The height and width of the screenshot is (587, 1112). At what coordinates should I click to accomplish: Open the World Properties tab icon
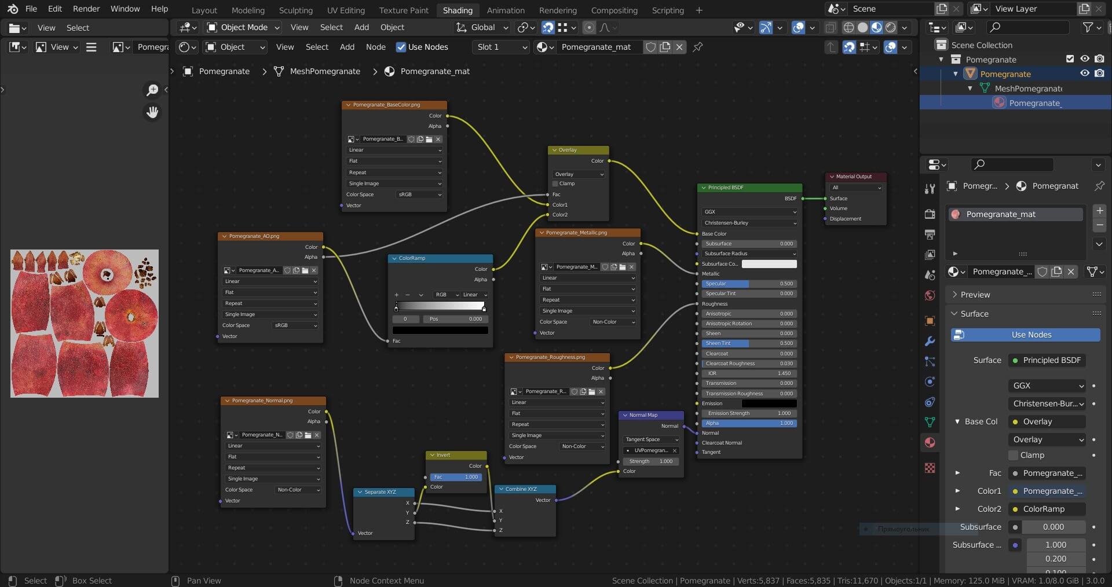tap(930, 296)
